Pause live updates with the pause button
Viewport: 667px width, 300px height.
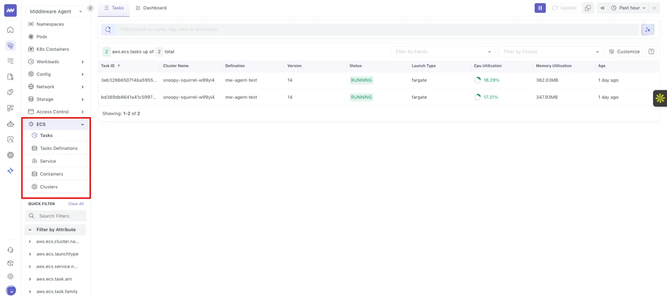point(540,8)
